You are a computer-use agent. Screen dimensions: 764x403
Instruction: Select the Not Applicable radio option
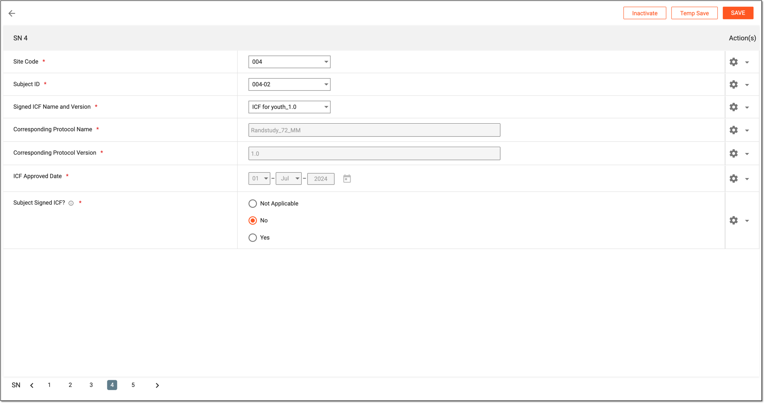(x=252, y=204)
